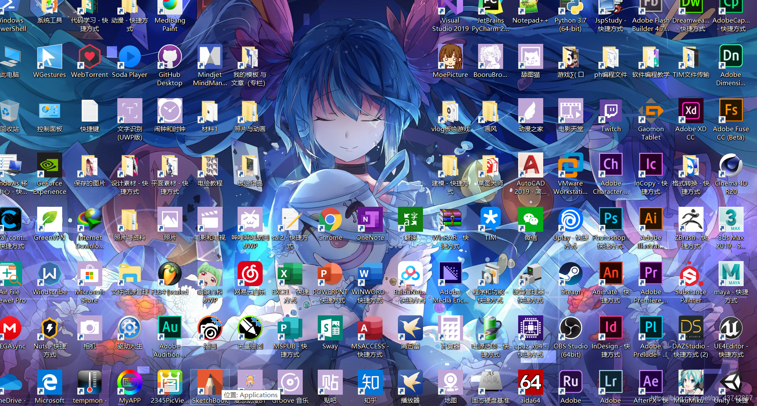
Task: Select the Adobe Animate shortcut
Action: tap(610, 274)
